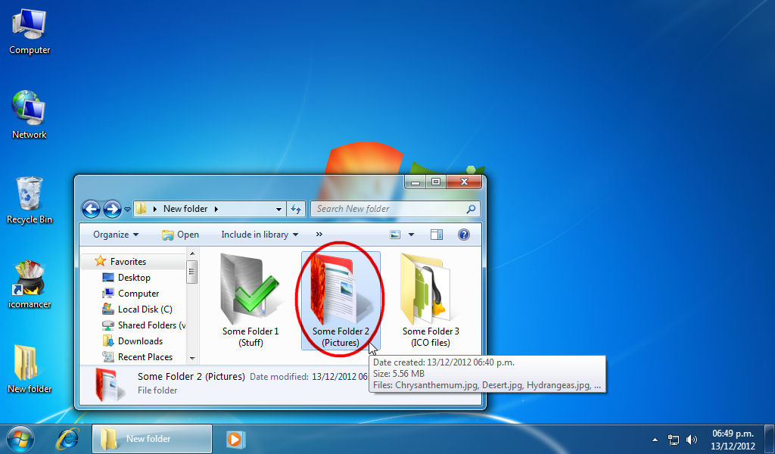The image size is (775, 454).
Task: Open the taskbar clock and date
Action: click(733, 439)
